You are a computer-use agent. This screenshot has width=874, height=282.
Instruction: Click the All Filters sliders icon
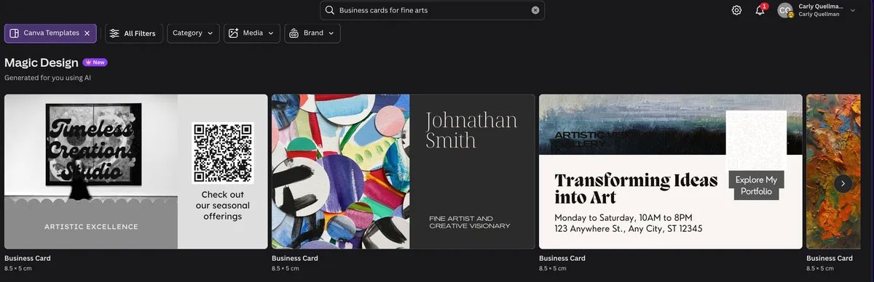[114, 33]
